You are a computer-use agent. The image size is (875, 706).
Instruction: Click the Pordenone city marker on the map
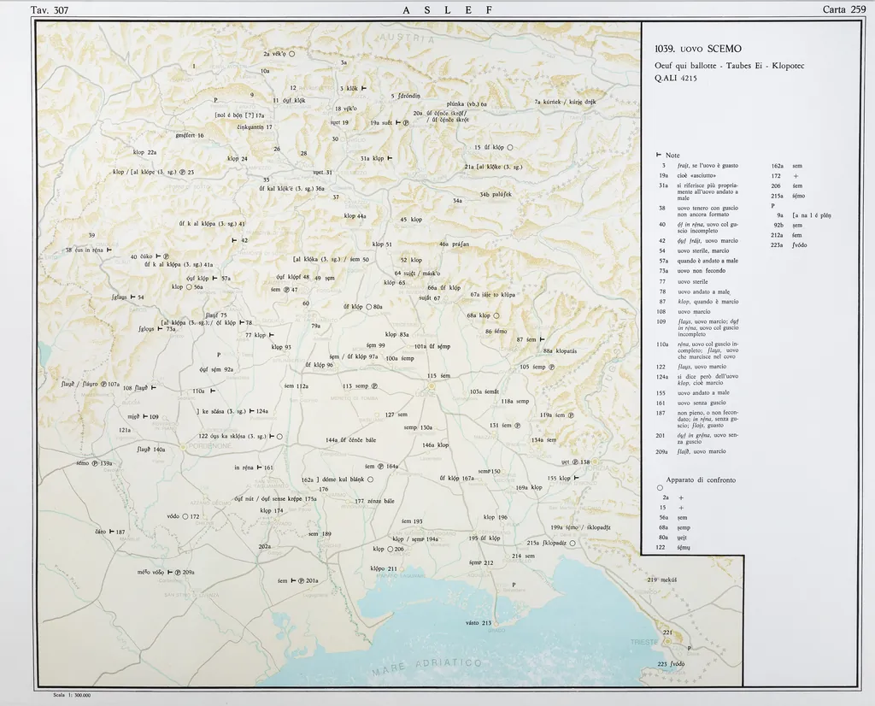click(x=184, y=445)
